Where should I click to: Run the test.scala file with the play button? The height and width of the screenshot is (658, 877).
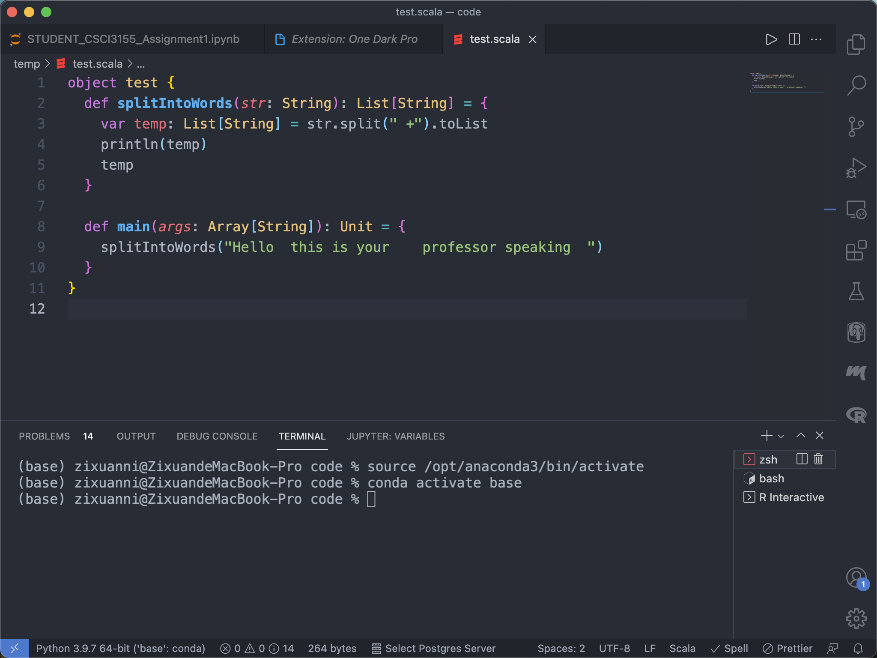tap(771, 39)
